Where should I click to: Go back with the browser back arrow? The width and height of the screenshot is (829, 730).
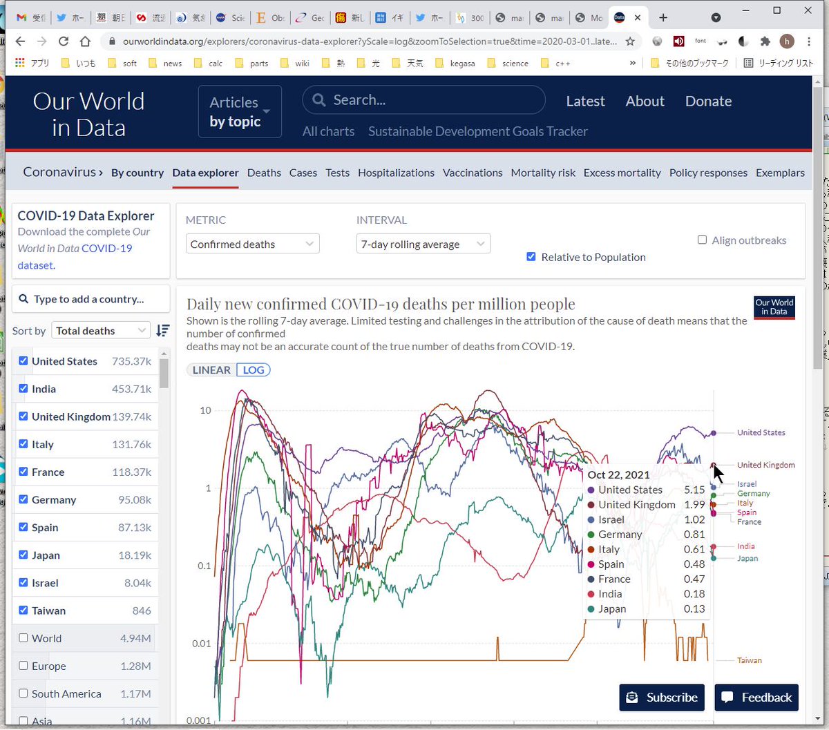coord(20,41)
